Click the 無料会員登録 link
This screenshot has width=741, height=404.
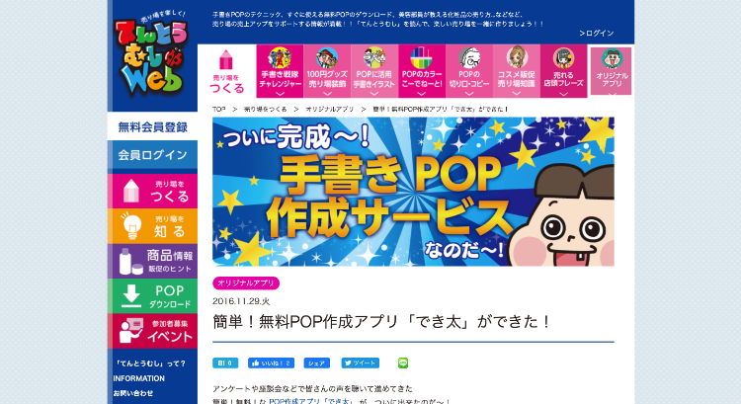pos(152,126)
